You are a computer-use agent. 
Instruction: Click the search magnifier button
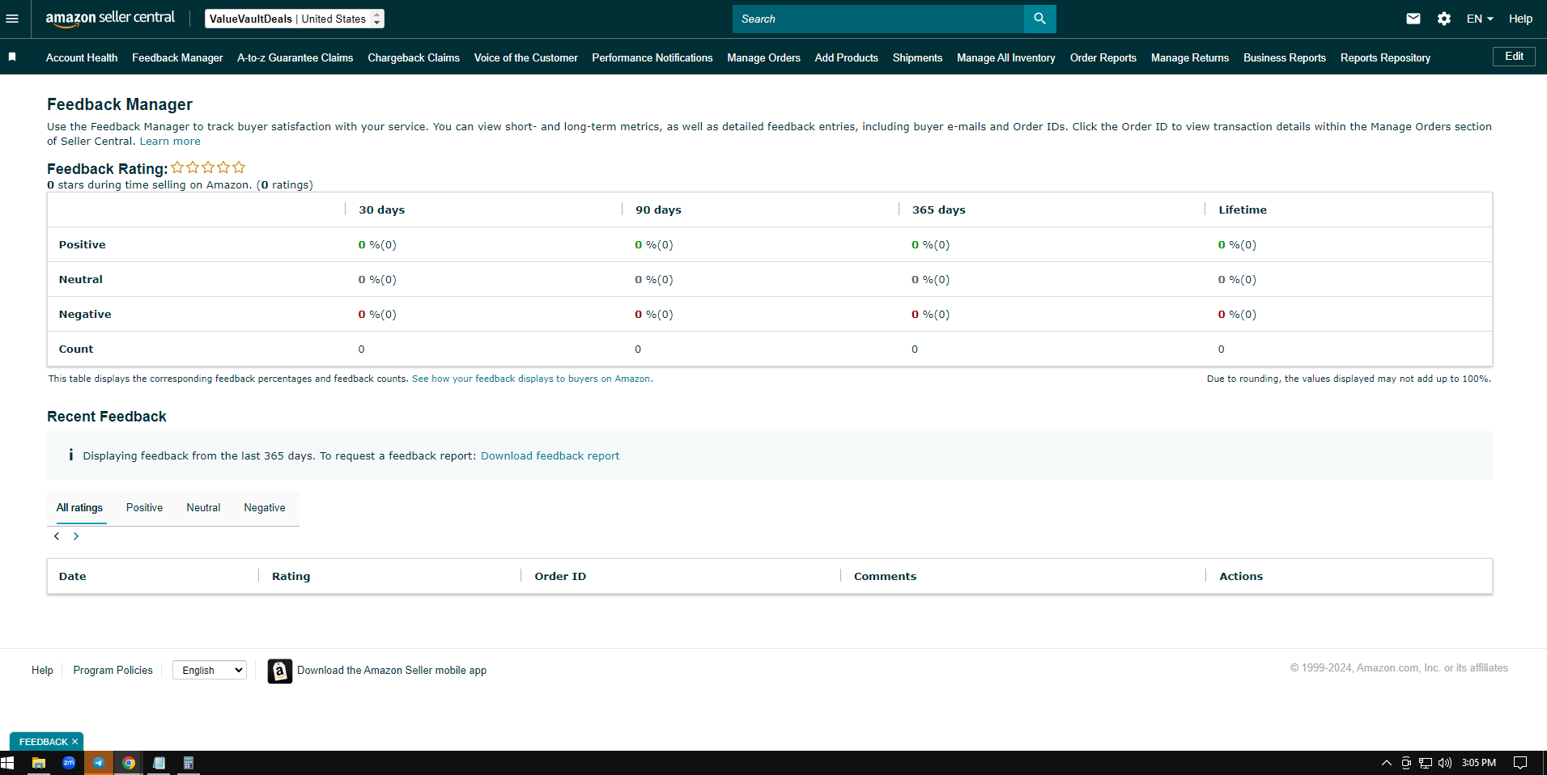click(1039, 19)
